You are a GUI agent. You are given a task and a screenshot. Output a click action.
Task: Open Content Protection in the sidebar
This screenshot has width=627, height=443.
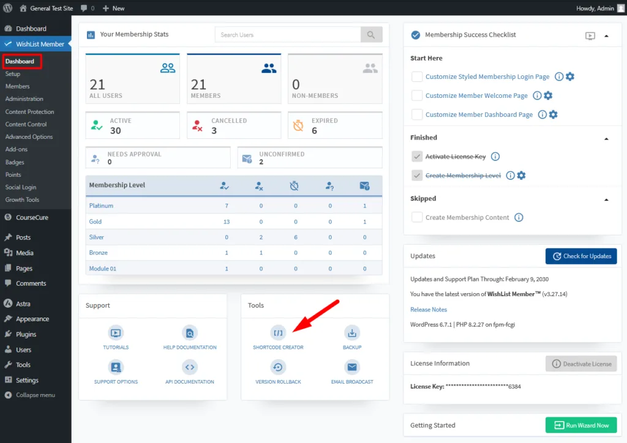coord(29,112)
